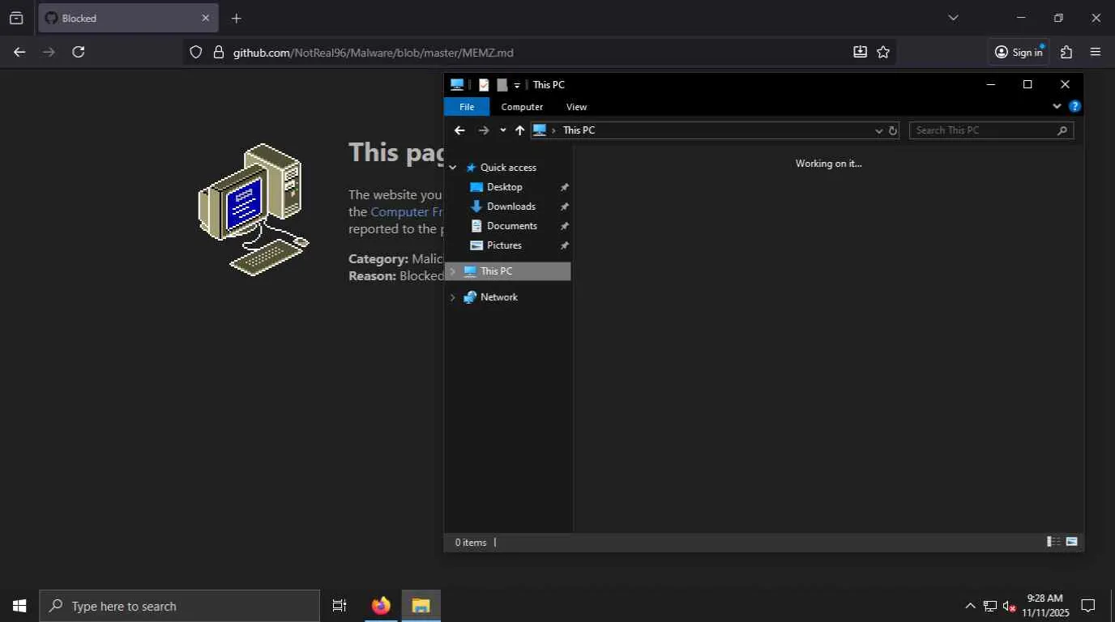The height and width of the screenshot is (622, 1115).
Task: Save the page to Pocket or install app icon
Action: (860, 52)
